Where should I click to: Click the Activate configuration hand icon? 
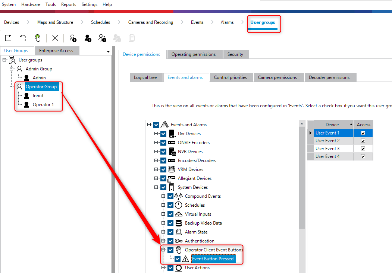38,38
